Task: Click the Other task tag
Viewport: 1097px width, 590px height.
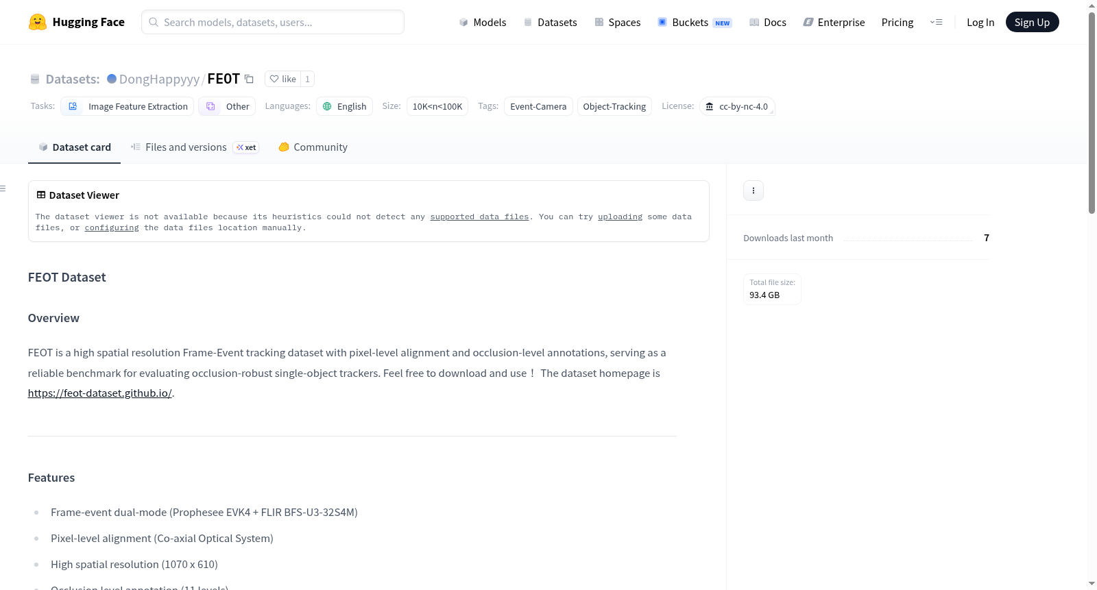Action: (x=228, y=106)
